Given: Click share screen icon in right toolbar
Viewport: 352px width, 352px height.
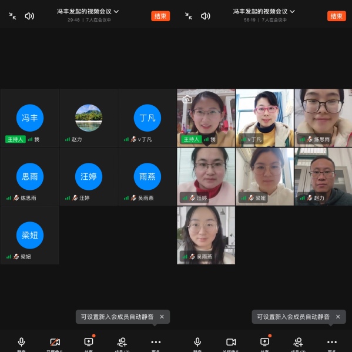Looking at the screenshot, I should point(264,342).
